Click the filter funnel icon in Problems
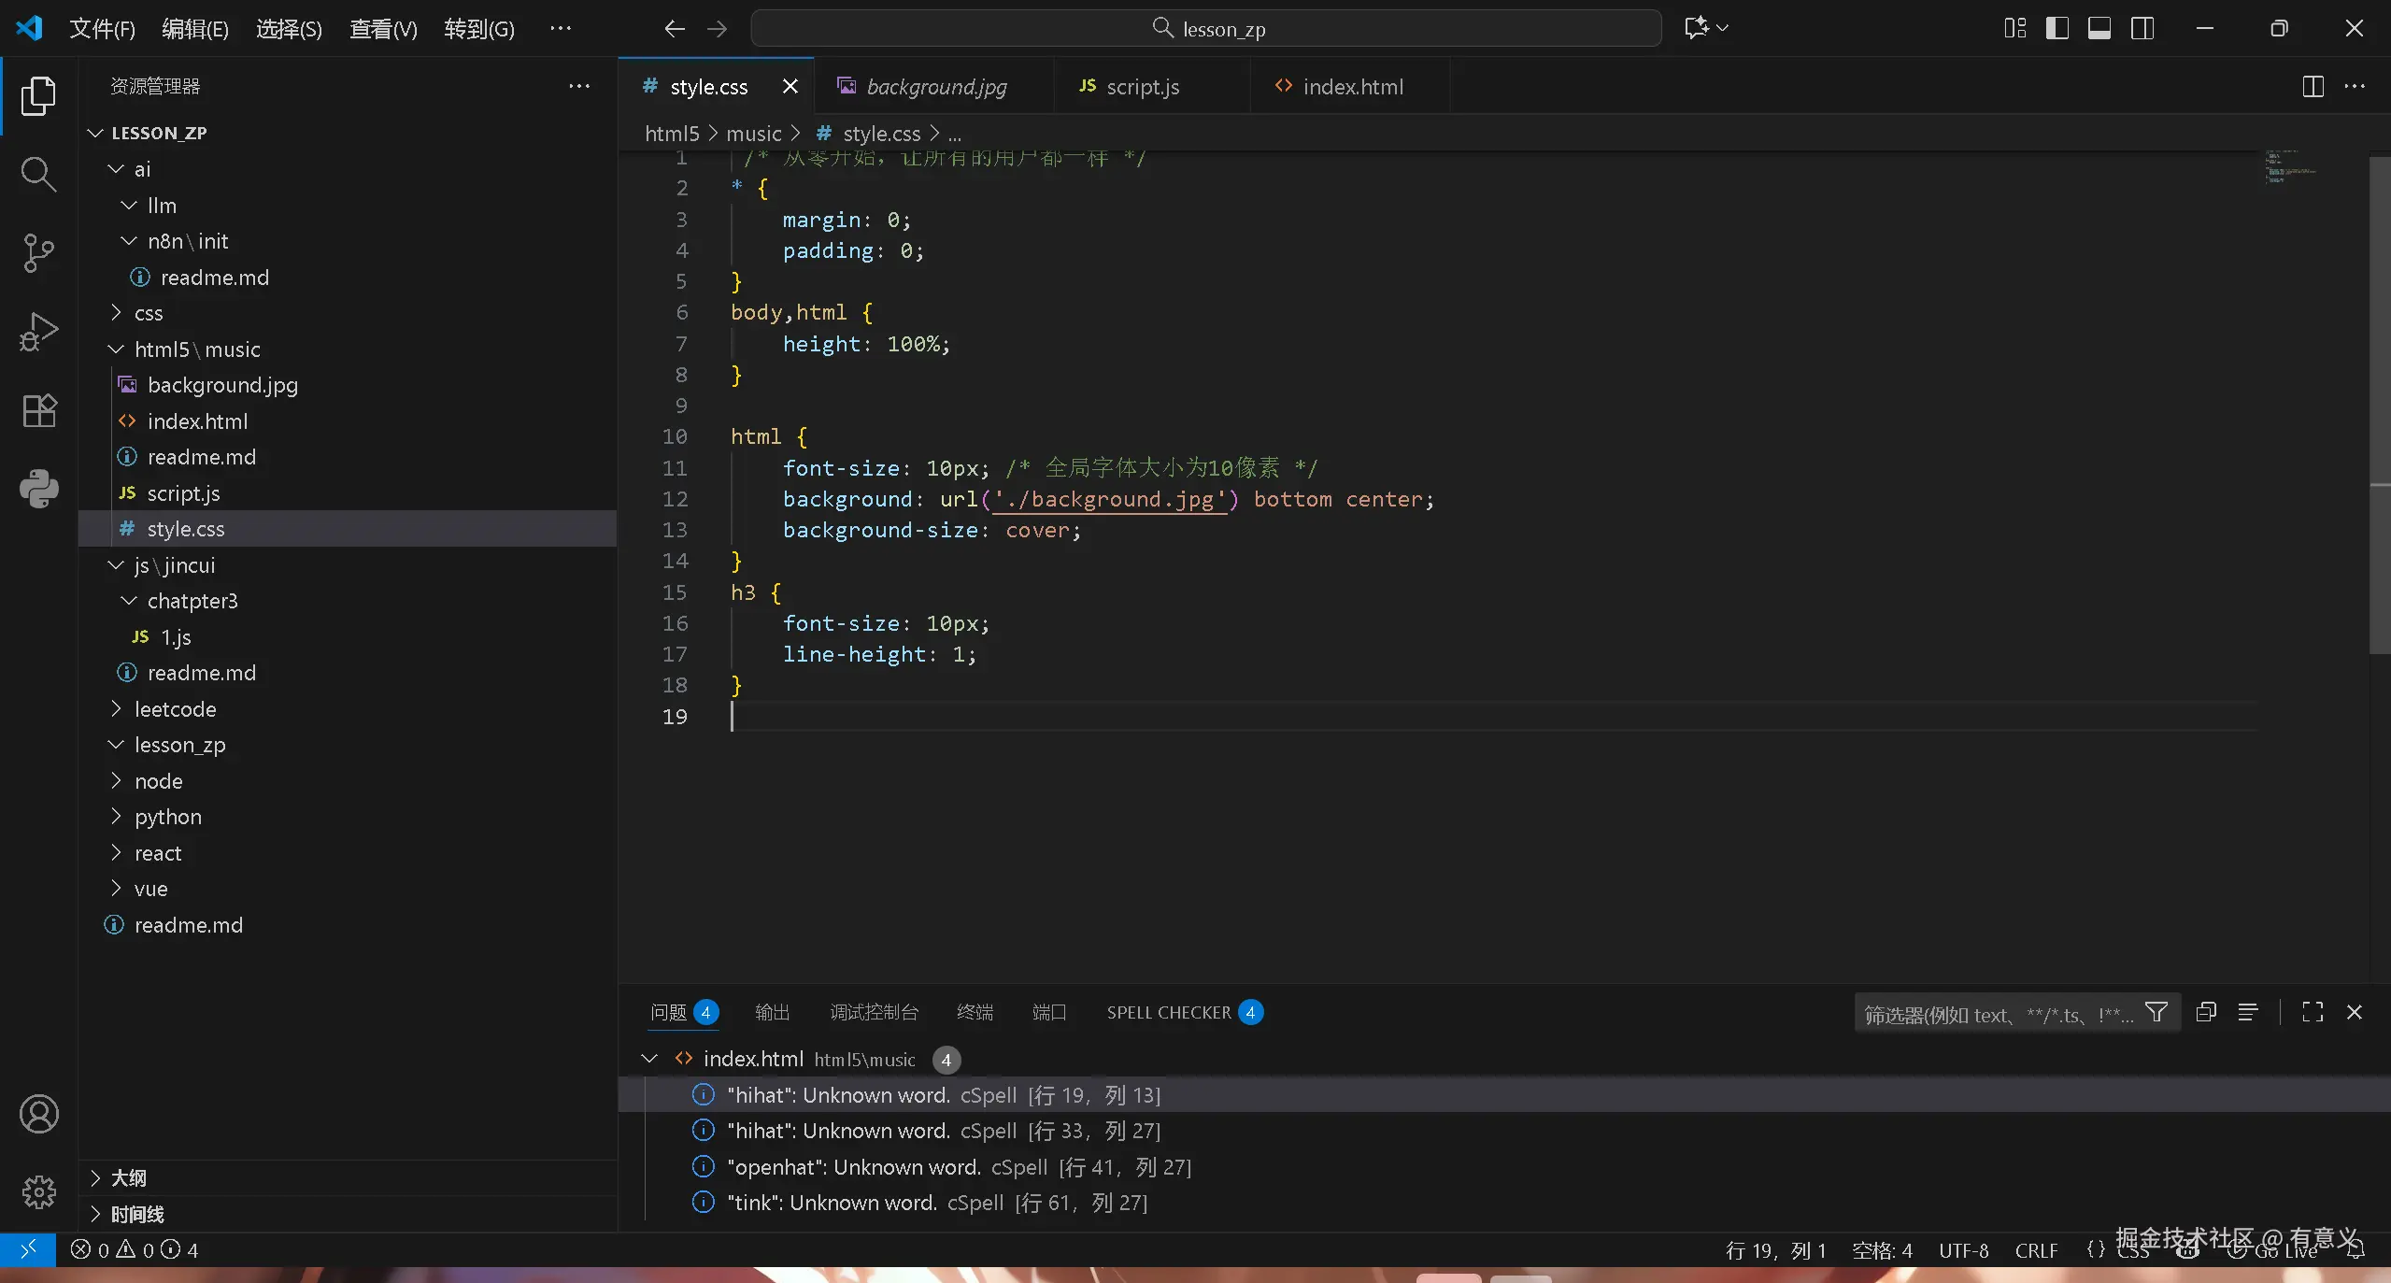This screenshot has height=1283, width=2391. click(x=2156, y=1013)
